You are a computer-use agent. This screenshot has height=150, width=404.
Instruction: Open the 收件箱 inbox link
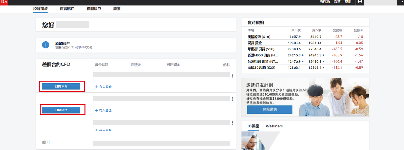pyautogui.click(x=325, y=2)
